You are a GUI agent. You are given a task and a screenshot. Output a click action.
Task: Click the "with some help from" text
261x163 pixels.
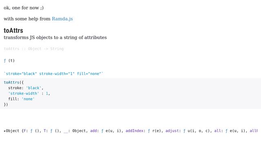coord(27,19)
